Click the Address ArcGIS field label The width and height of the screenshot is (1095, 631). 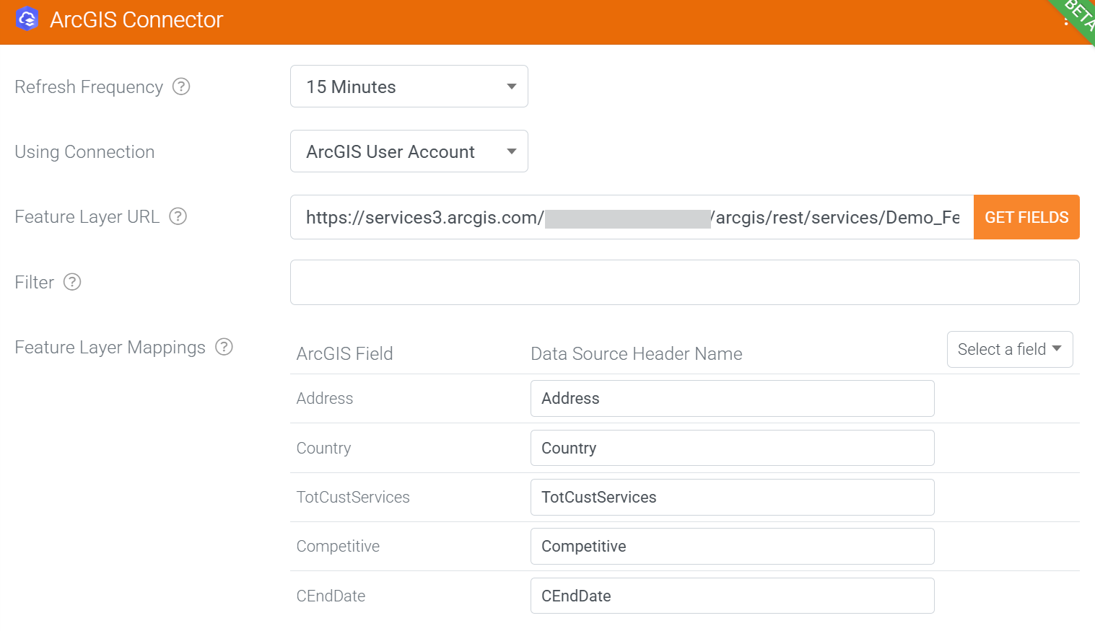click(325, 398)
